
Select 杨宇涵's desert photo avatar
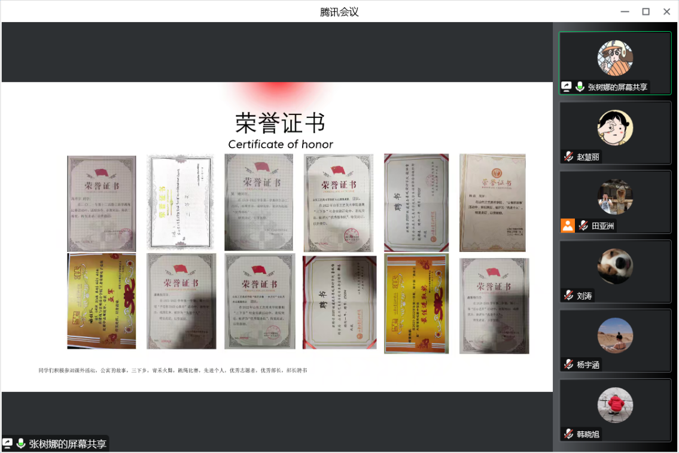point(614,336)
